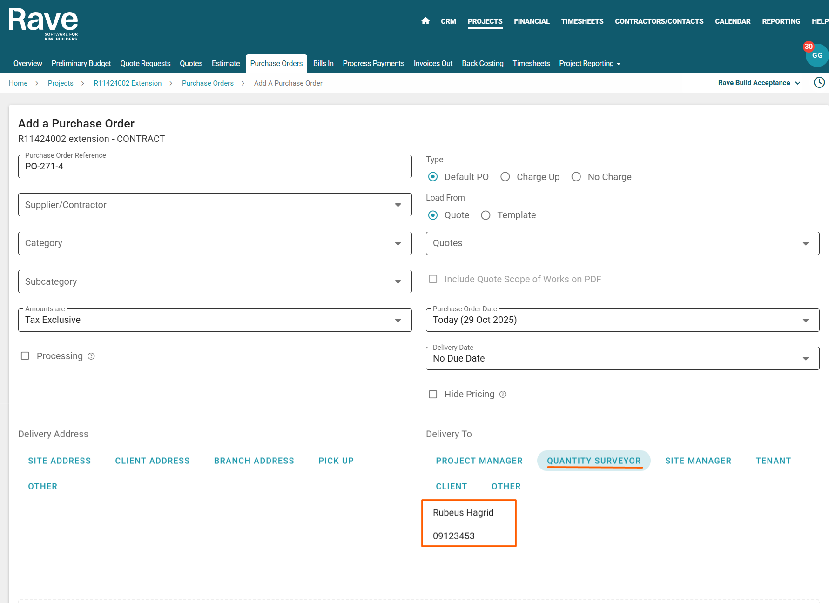Open the Category dropdown
Screen dimensions: 829x603
(215, 243)
